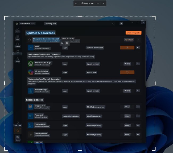Open the Library in Store sidebar
The image size is (173, 153).
18,138
